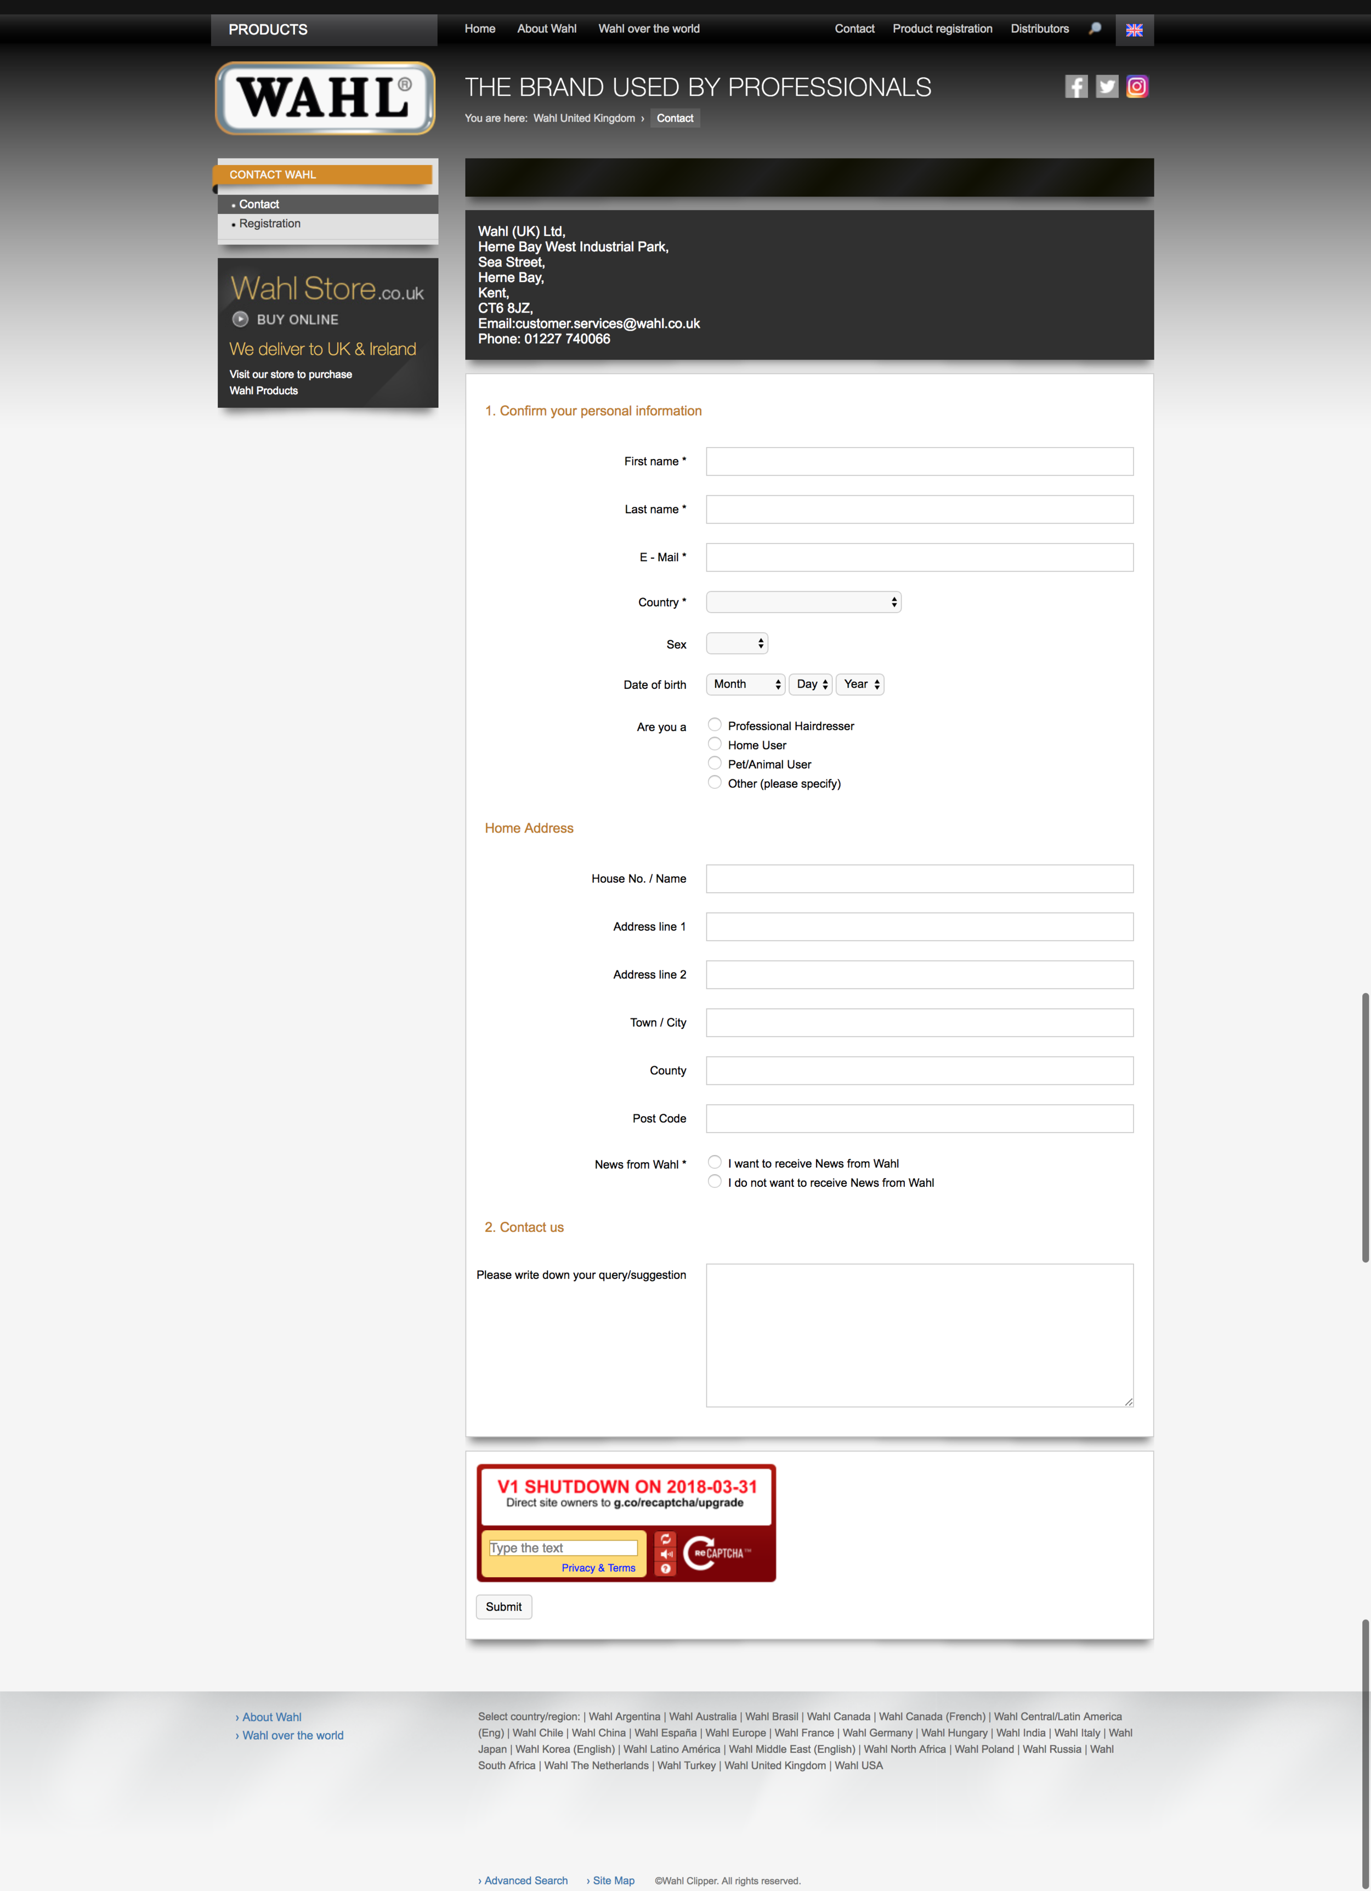Image resolution: width=1371 pixels, height=1891 pixels.
Task: Open the Year dropdown for date of birth
Action: tap(860, 684)
